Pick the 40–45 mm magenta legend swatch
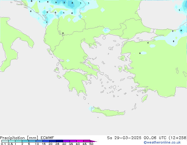This screenshot has width=187, height=145. point(80,141)
